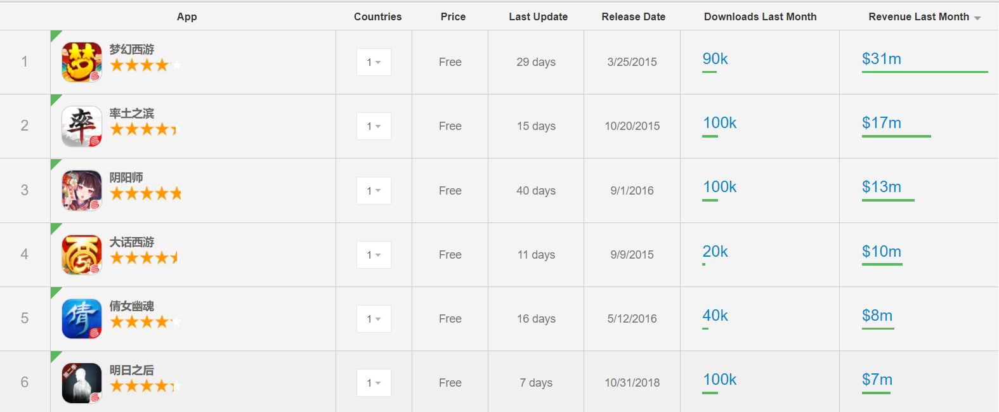The width and height of the screenshot is (999, 412).
Task: Open the 阴阳师 app icon
Action: pyautogui.click(x=82, y=190)
